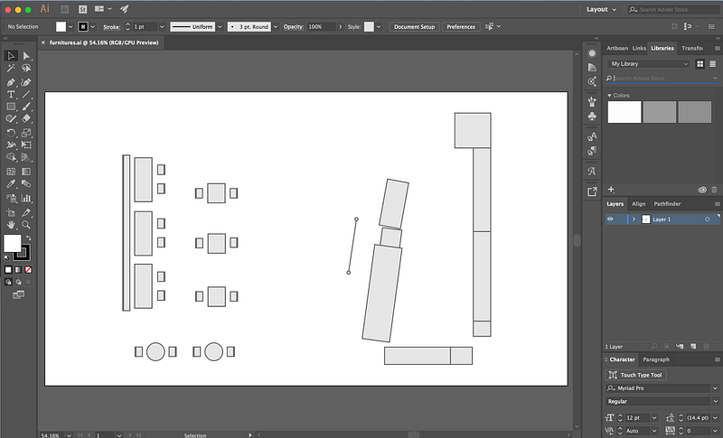Set fill mode to Gradient

coord(18,270)
